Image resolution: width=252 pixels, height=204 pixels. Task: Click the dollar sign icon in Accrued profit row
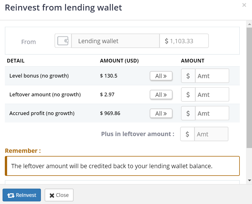click(x=188, y=113)
